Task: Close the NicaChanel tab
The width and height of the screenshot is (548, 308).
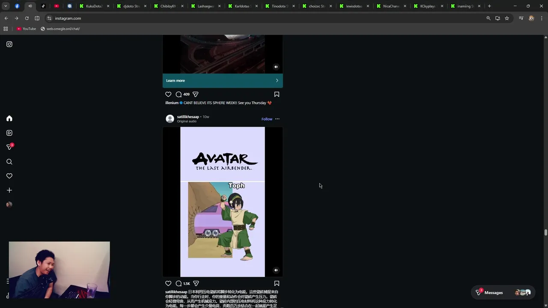Action: 405,6
